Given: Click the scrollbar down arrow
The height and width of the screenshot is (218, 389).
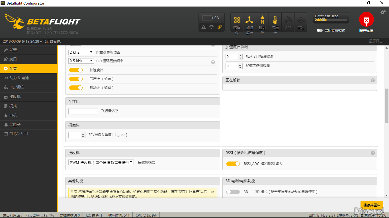Looking at the screenshot, I should pyautogui.click(x=386, y=196).
